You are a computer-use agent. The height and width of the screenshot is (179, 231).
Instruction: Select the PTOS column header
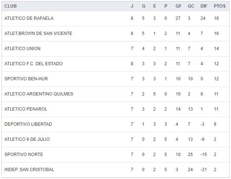tap(219, 6)
